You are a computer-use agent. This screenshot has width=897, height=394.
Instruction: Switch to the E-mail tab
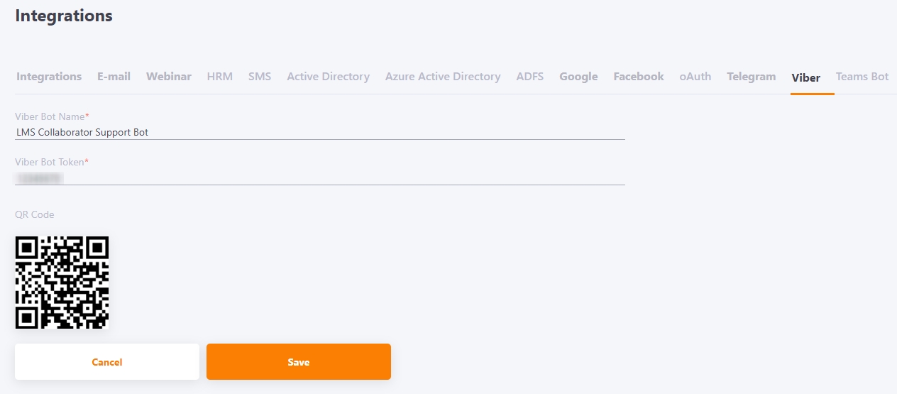114,77
